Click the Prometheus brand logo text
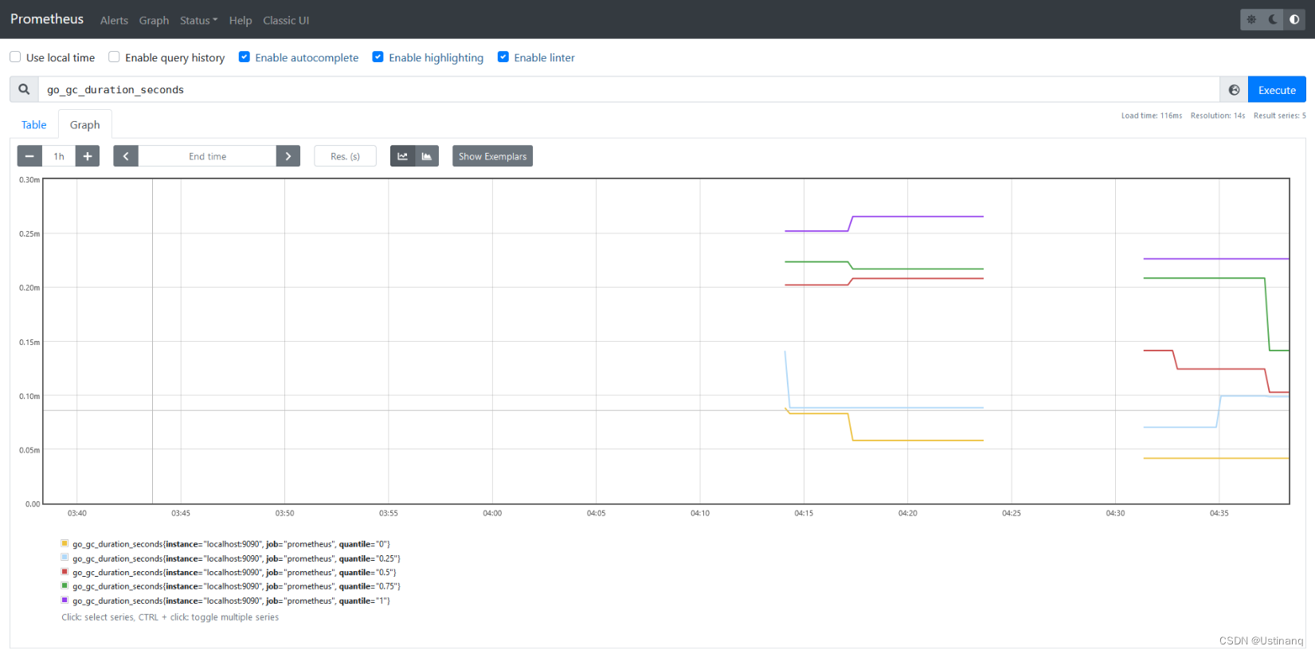Screen dimensions: 1315x654 click(47, 19)
